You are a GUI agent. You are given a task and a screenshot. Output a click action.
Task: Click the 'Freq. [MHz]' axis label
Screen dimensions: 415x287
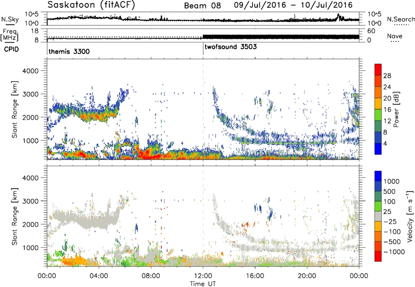[x=9, y=35]
